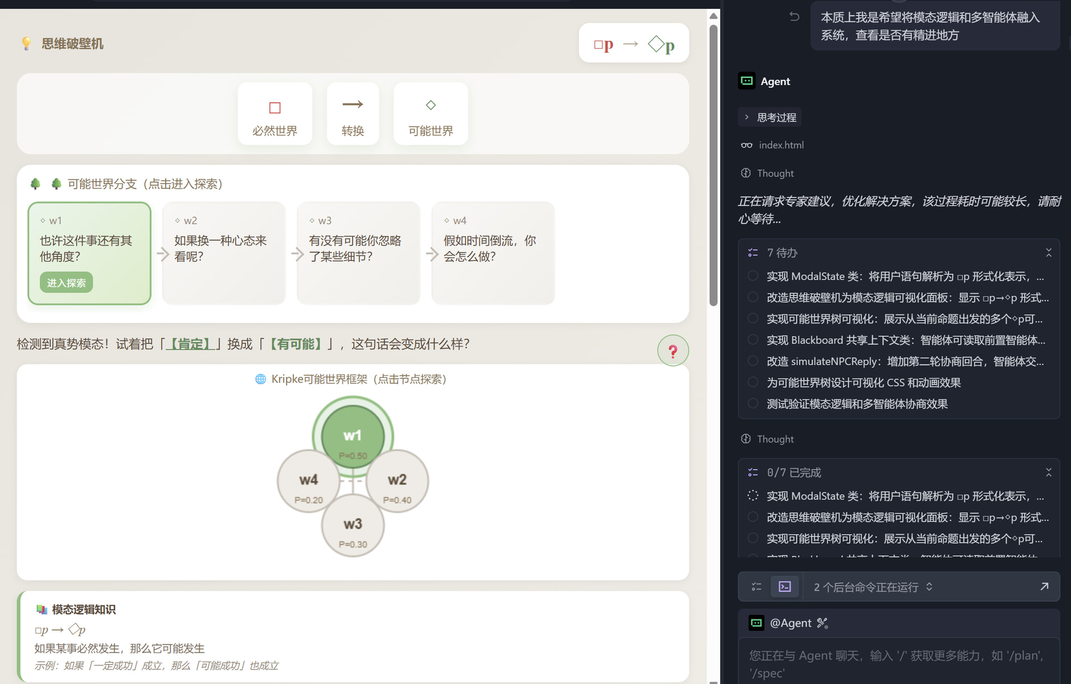Click the 进入探索 button
Viewport: 1071px width, 684px height.
pos(66,283)
